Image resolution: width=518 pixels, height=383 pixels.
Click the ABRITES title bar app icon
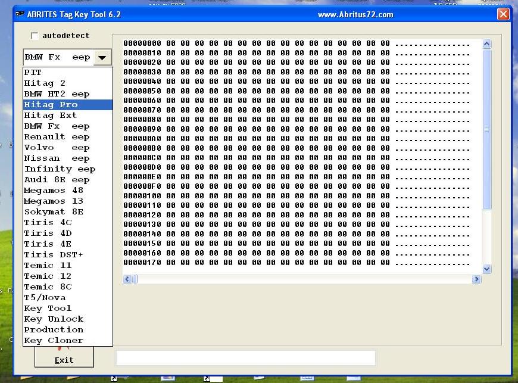[x=20, y=14]
